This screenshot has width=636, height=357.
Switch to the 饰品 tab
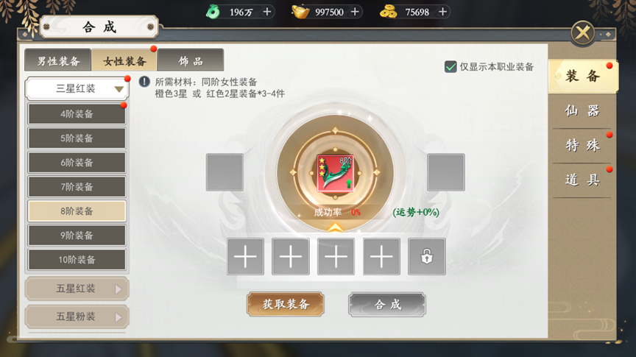coord(191,61)
